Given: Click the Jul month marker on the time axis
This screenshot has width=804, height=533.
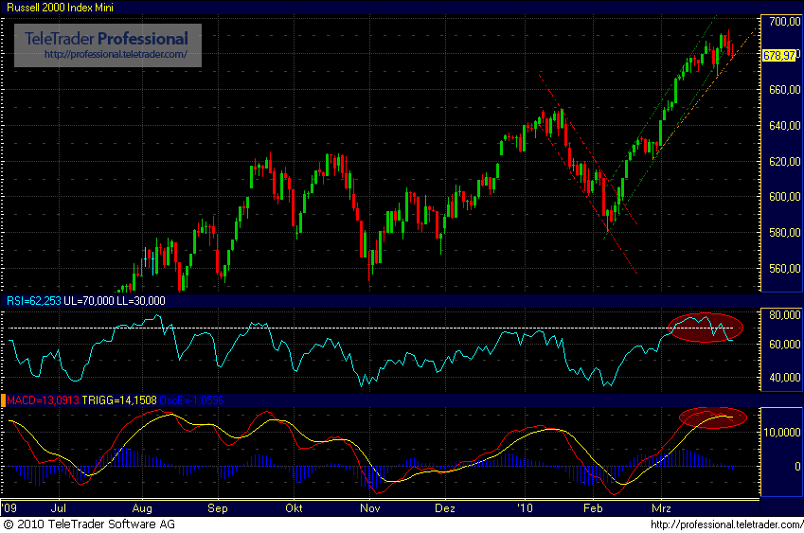Looking at the screenshot, I should click(59, 508).
